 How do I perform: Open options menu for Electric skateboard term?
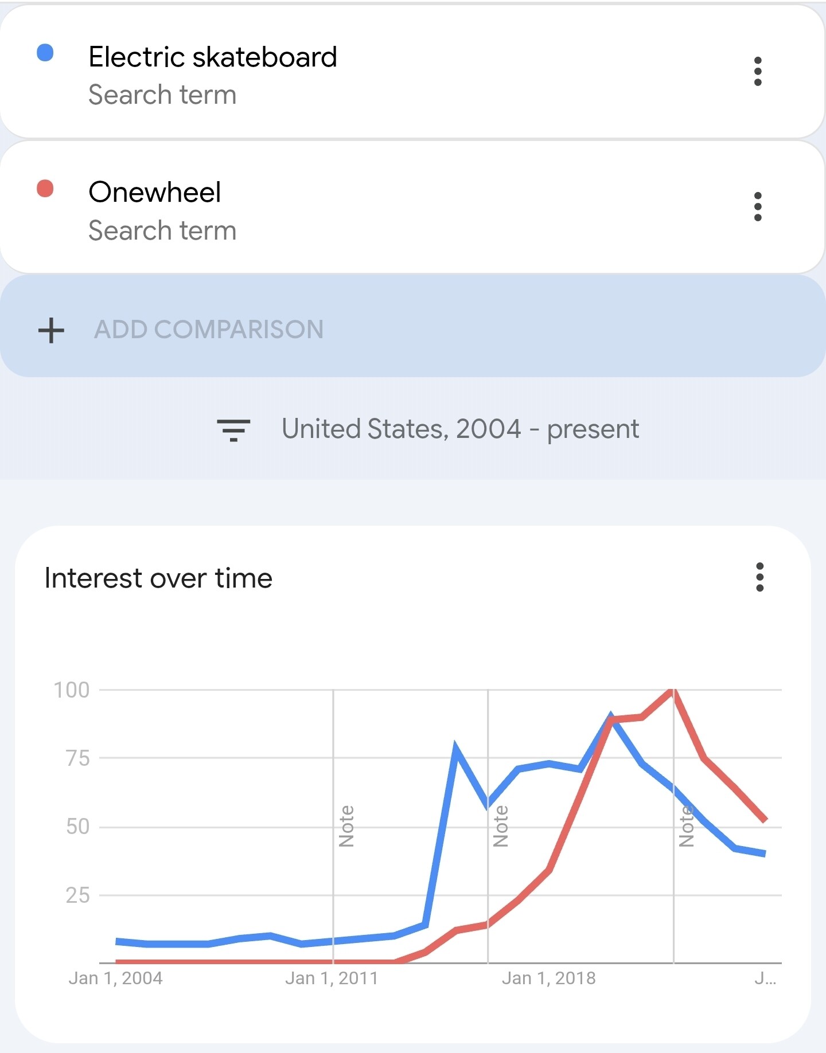pos(758,72)
